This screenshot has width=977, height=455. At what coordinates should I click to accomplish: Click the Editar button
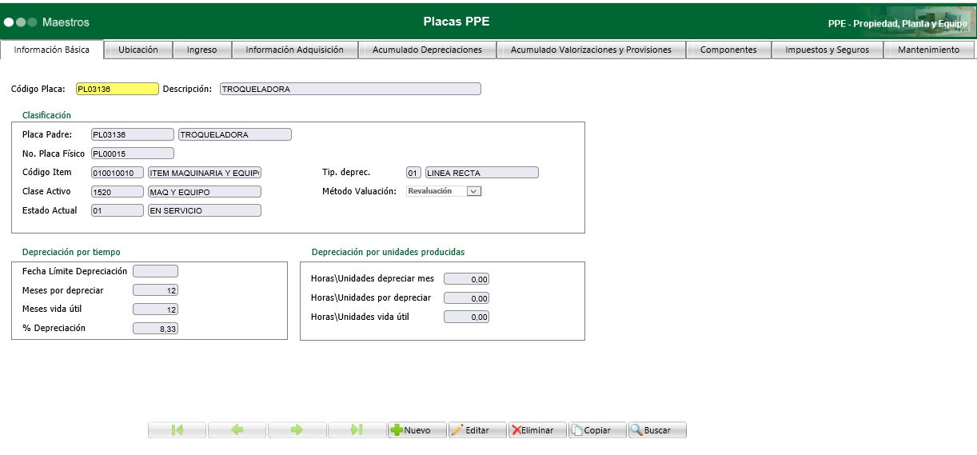pos(477,430)
